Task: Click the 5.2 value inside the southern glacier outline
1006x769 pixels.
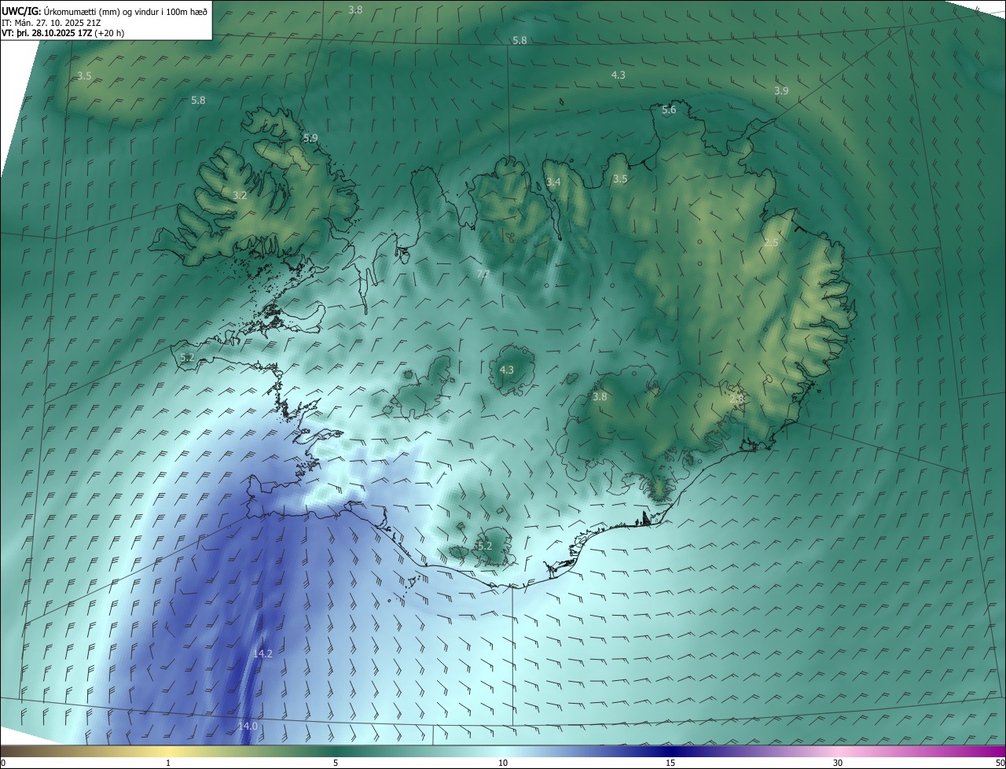Action: [x=485, y=546]
